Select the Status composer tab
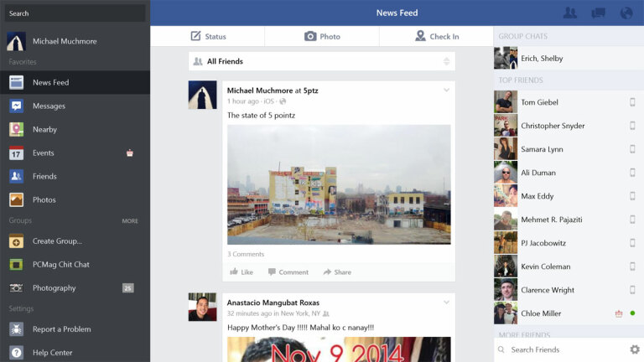Screen dimensions: 644x362 point(208,37)
